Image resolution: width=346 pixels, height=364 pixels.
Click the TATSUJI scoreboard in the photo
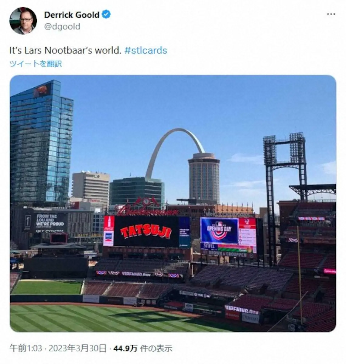point(146,232)
